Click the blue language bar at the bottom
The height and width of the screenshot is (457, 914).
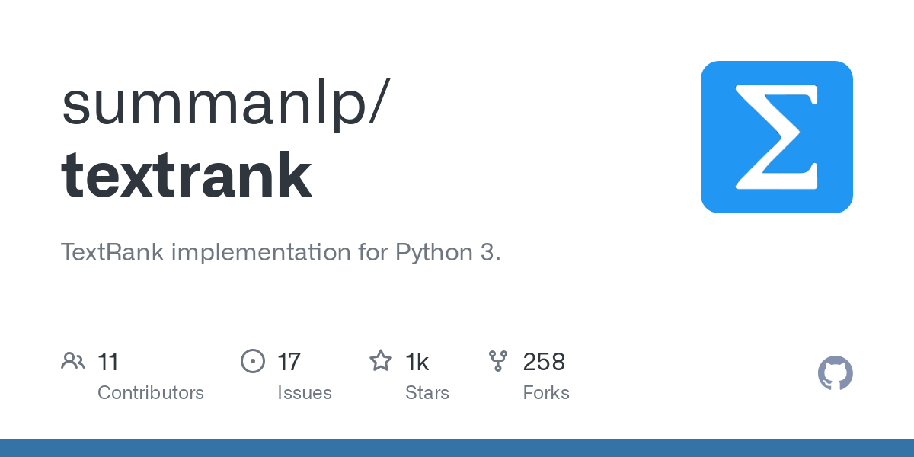pos(457,448)
